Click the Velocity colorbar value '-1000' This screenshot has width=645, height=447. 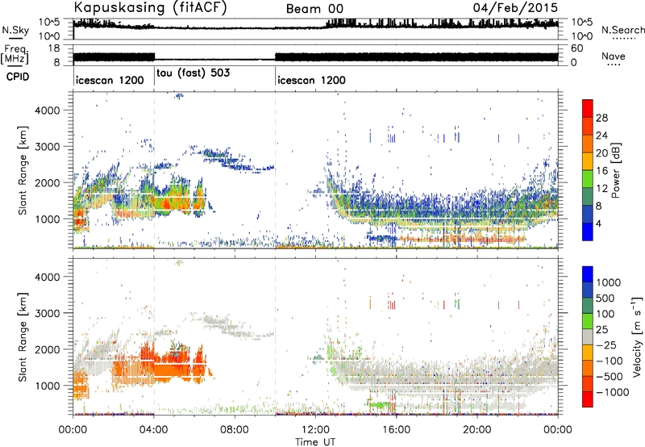tap(613, 392)
